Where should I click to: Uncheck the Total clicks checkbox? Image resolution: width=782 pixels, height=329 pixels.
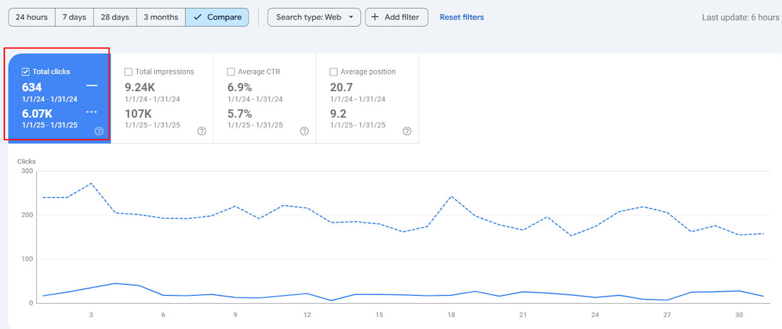[26, 71]
